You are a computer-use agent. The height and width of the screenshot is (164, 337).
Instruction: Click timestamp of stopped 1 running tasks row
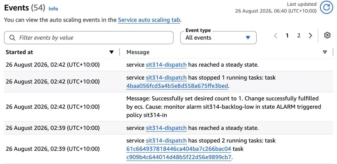click(x=53, y=82)
